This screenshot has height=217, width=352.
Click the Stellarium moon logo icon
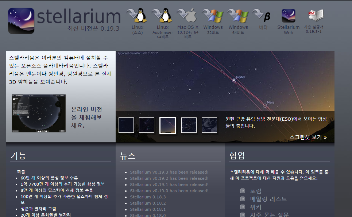(21, 21)
